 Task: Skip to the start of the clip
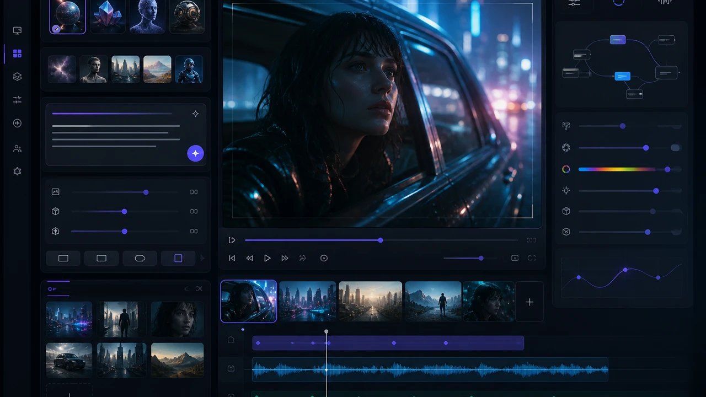232,258
